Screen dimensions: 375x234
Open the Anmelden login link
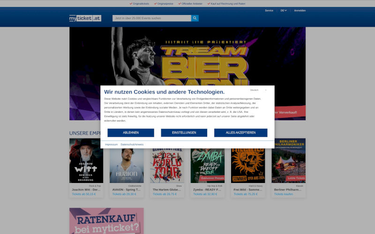coord(300,10)
